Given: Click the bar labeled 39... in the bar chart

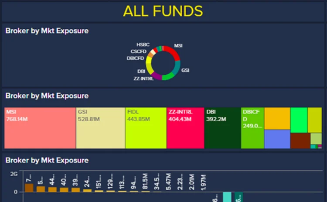Looking at the screenshot, I should click(76, 190).
